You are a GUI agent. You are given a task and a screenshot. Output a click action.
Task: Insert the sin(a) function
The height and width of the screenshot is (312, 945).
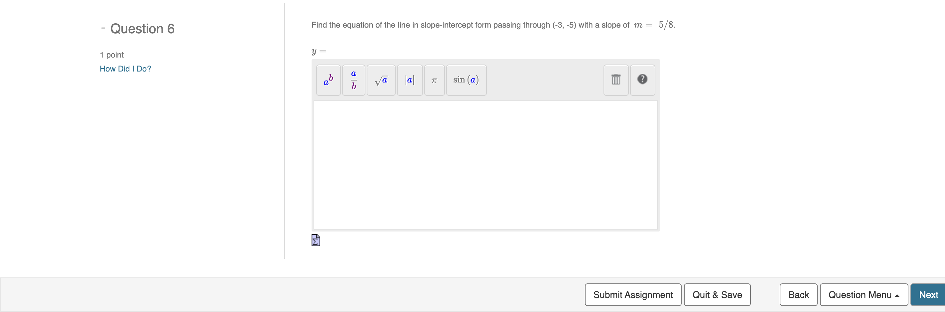pyautogui.click(x=466, y=80)
